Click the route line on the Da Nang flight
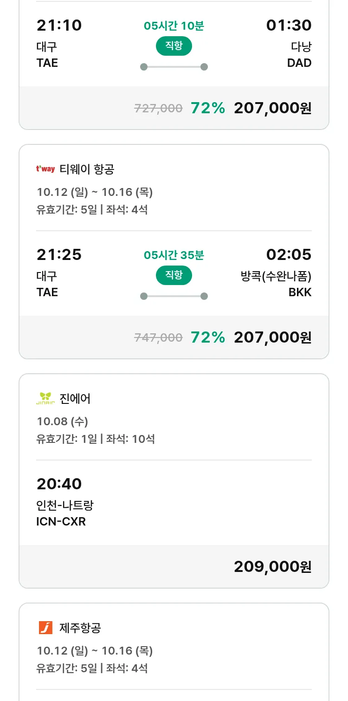 174,67
